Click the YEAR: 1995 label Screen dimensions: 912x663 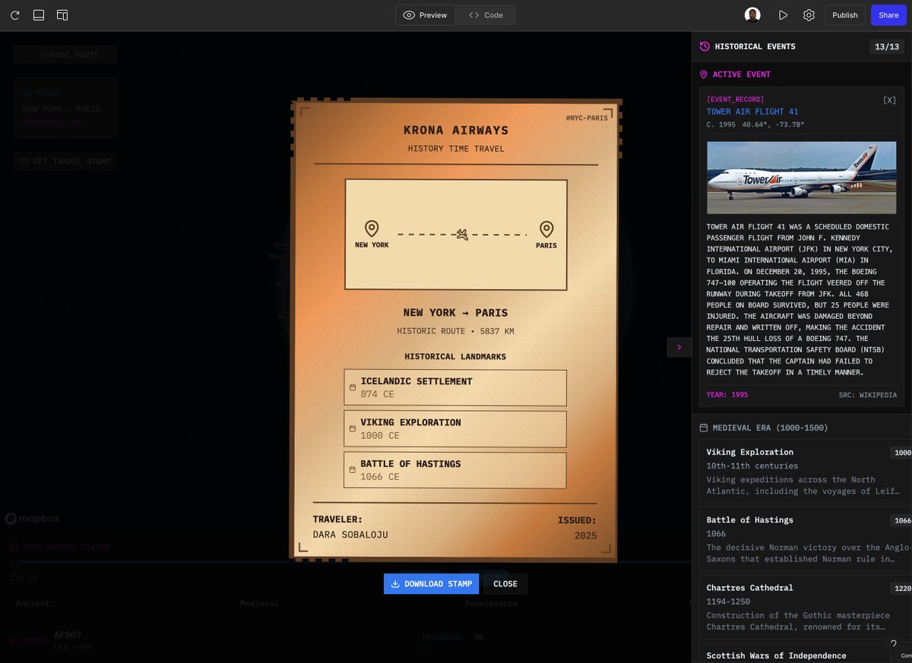(727, 395)
